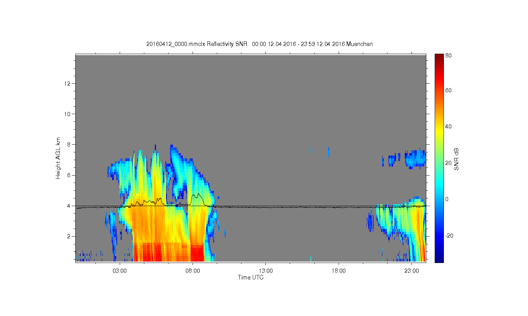This screenshot has width=528, height=316.
Task: Click the colorbar value 20
Action: click(x=448, y=163)
